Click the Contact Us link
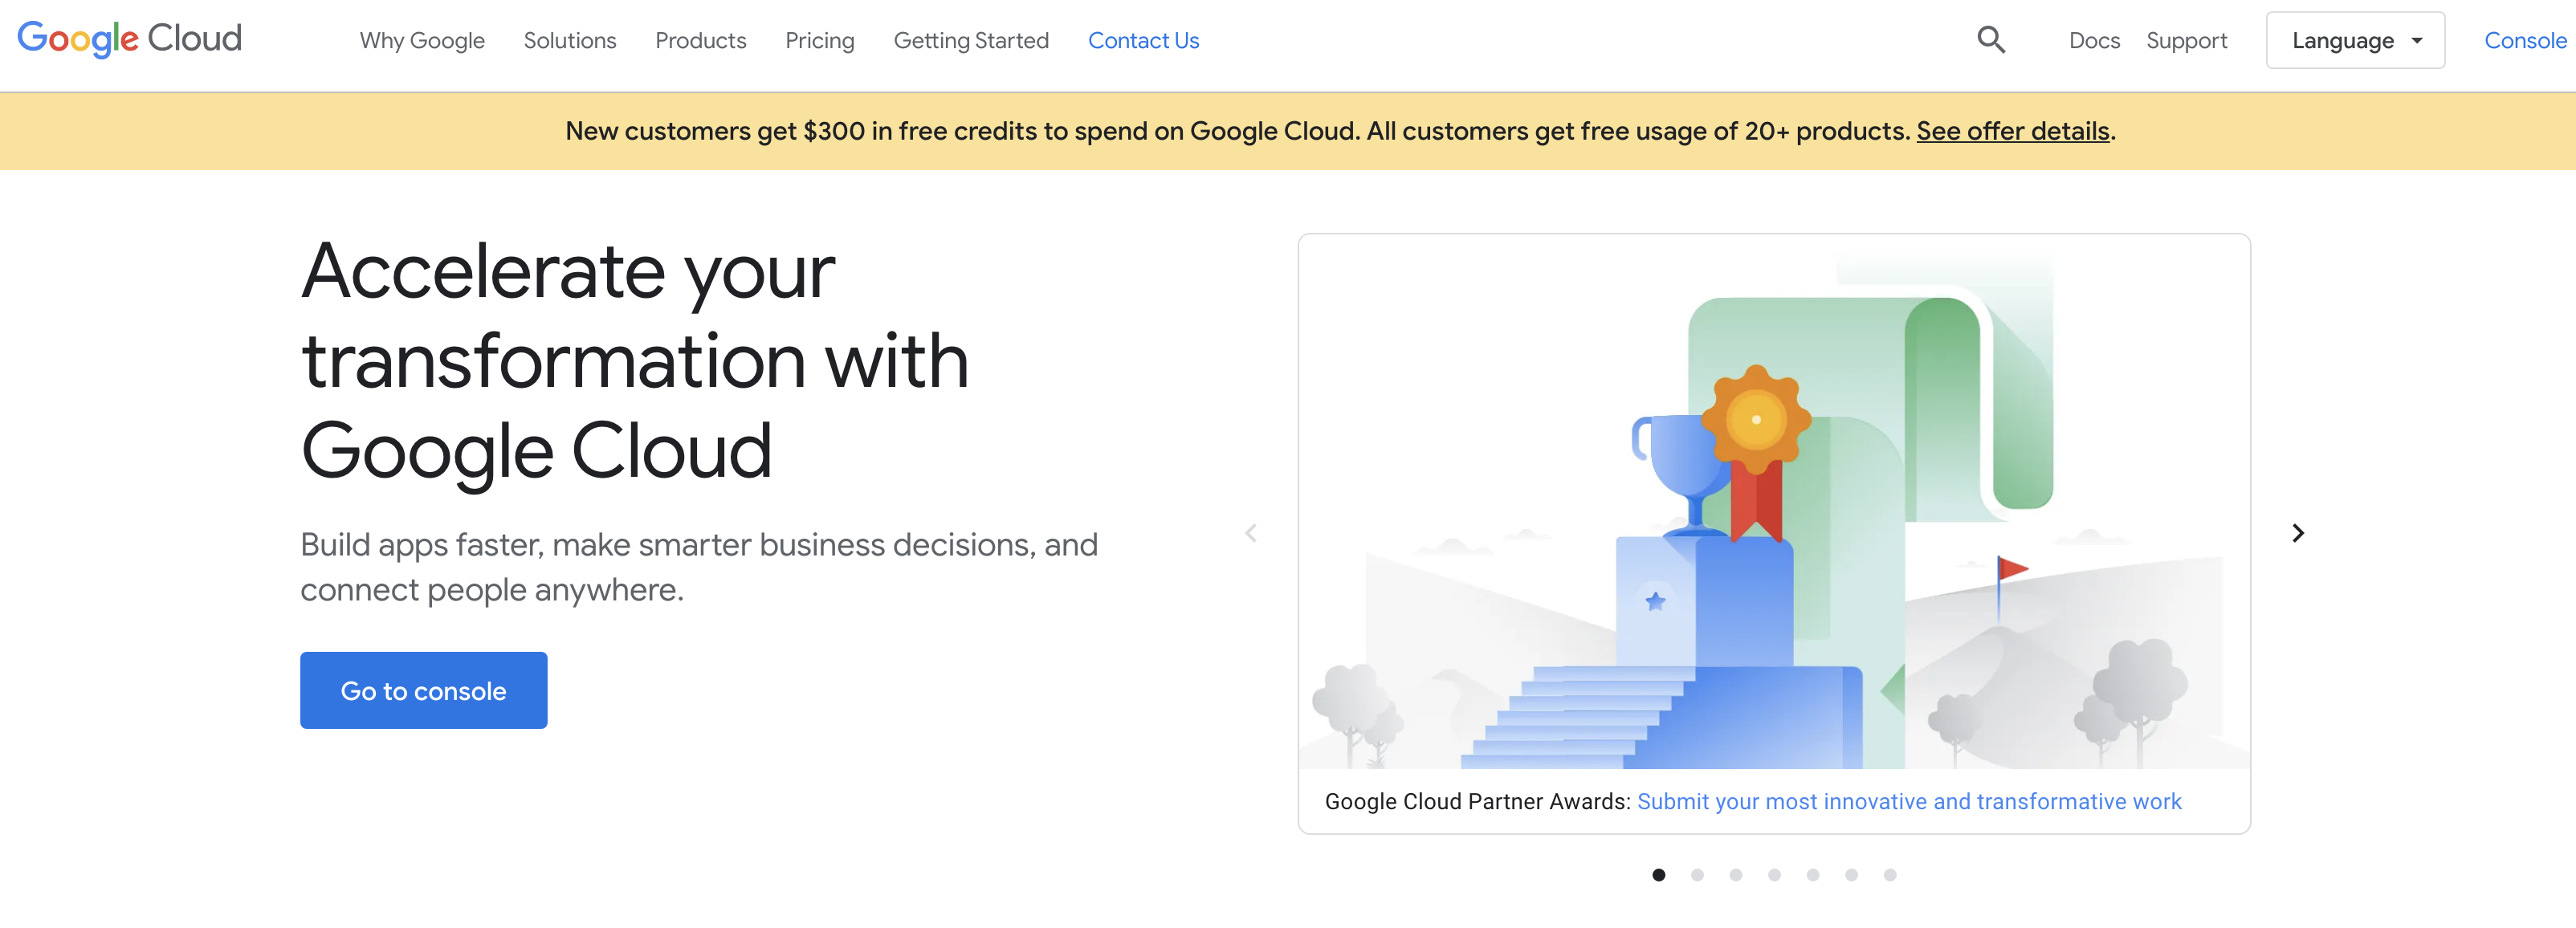2576x928 pixels. [1142, 41]
